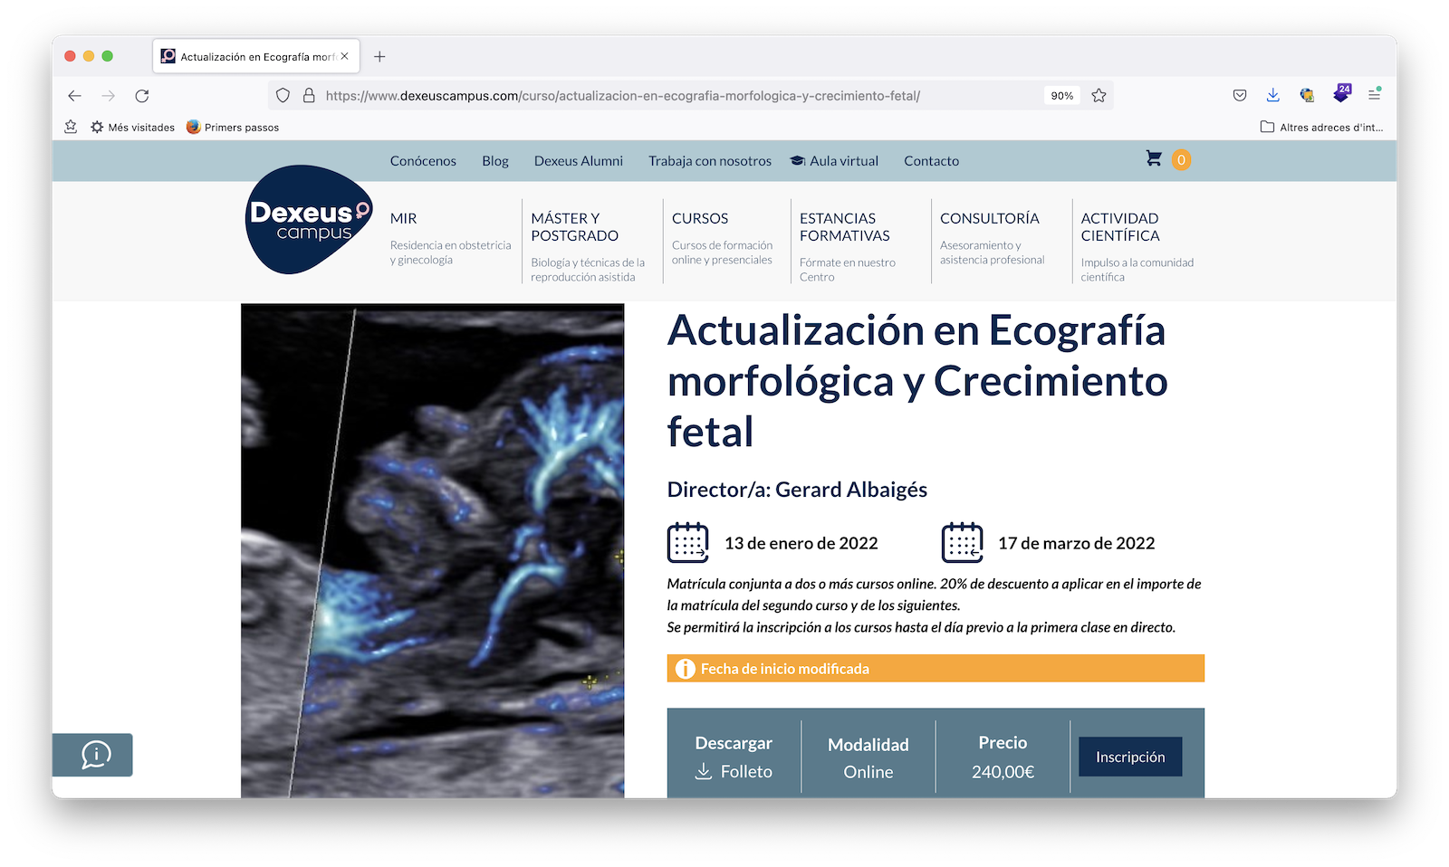The width and height of the screenshot is (1449, 867).
Task: Go back to previous page
Action: click(x=75, y=96)
